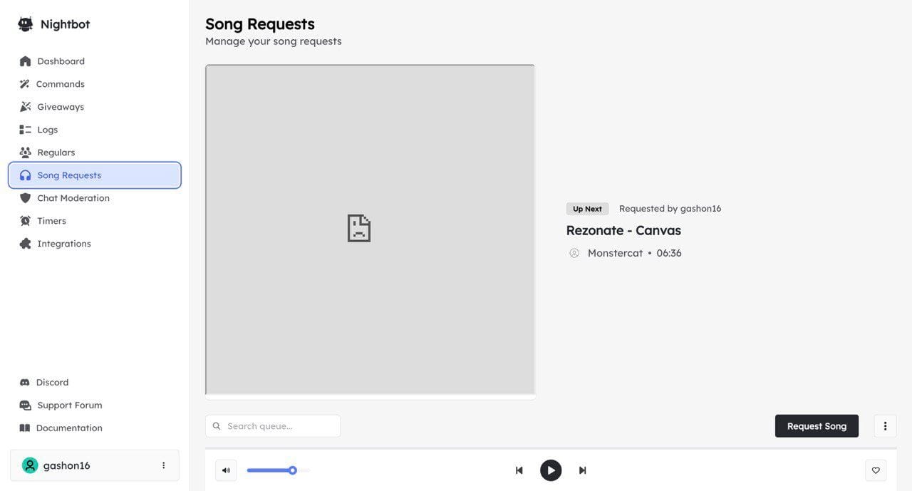Open the three-dot menu beside Request Song

coord(885,426)
